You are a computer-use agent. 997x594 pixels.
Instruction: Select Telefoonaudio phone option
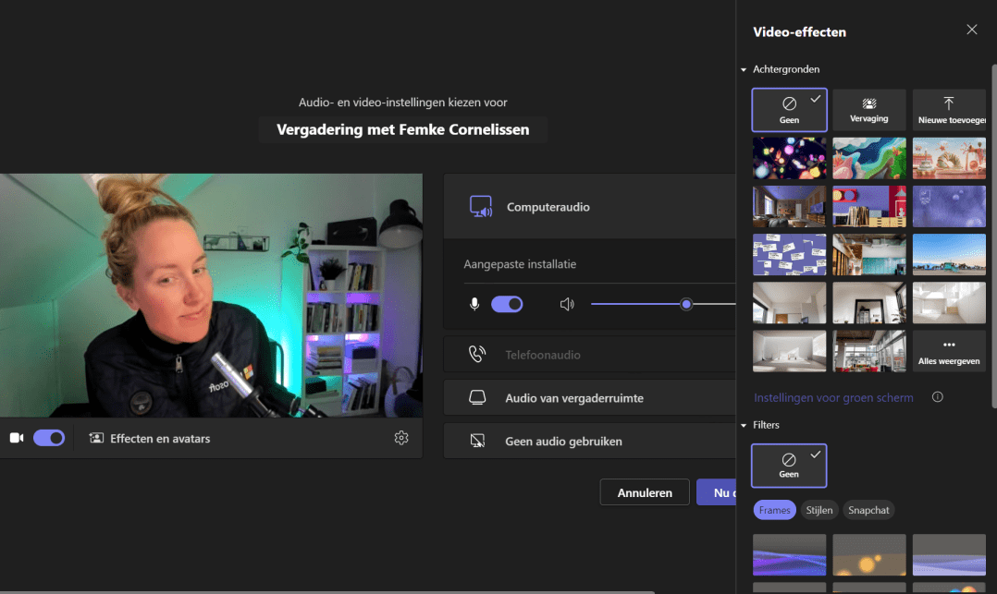[x=543, y=355]
